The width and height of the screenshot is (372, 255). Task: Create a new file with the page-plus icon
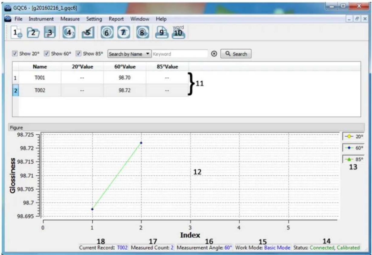pos(16,32)
